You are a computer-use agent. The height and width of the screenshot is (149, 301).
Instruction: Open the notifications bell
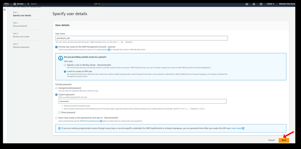[254, 4]
